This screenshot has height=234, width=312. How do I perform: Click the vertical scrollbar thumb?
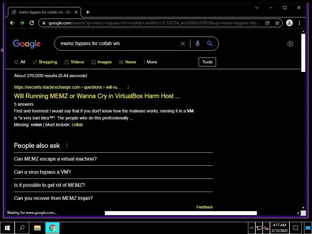[303, 53]
